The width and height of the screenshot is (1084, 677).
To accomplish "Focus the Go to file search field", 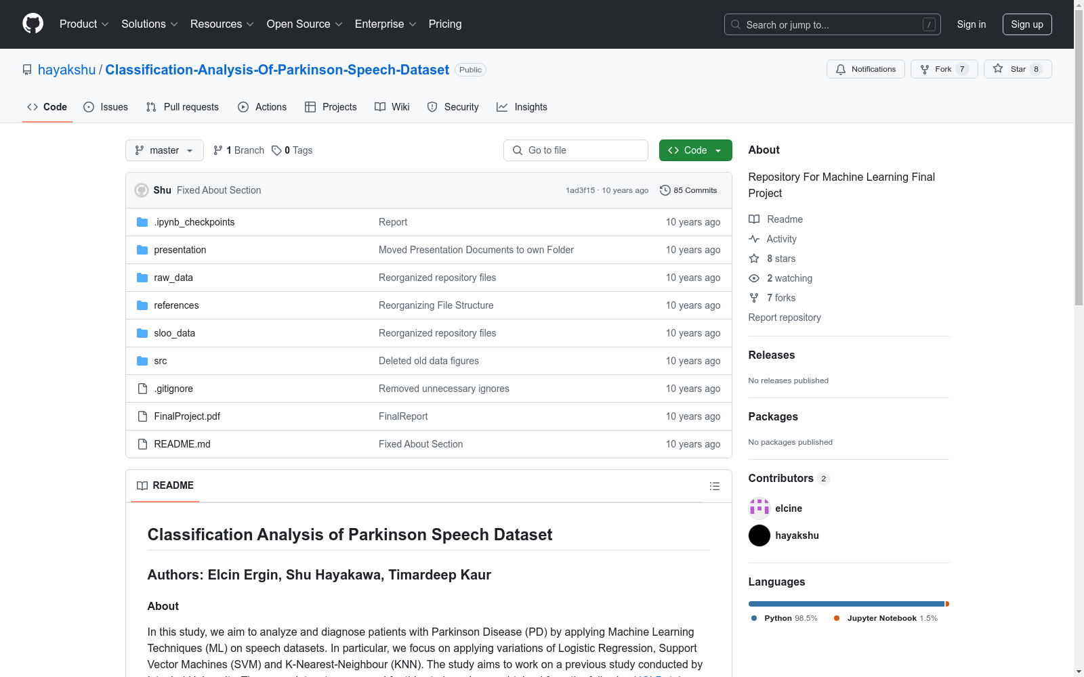I will point(576,150).
